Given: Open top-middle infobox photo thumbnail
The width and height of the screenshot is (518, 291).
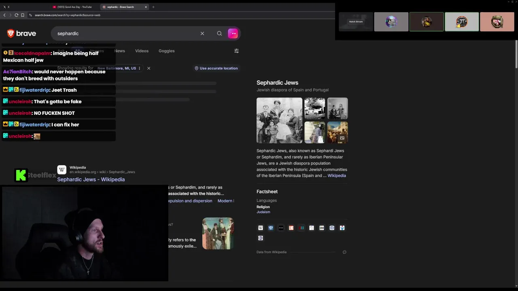Looking at the screenshot, I should click(x=315, y=108).
